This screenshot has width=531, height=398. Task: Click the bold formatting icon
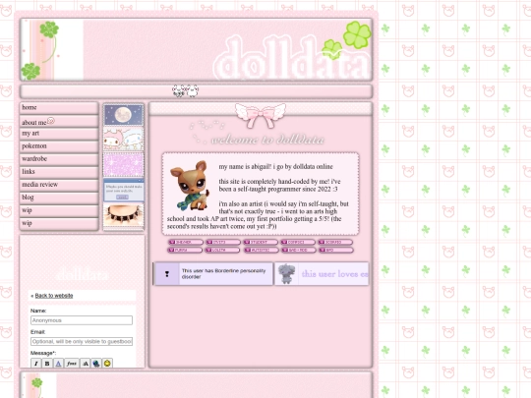47,364
